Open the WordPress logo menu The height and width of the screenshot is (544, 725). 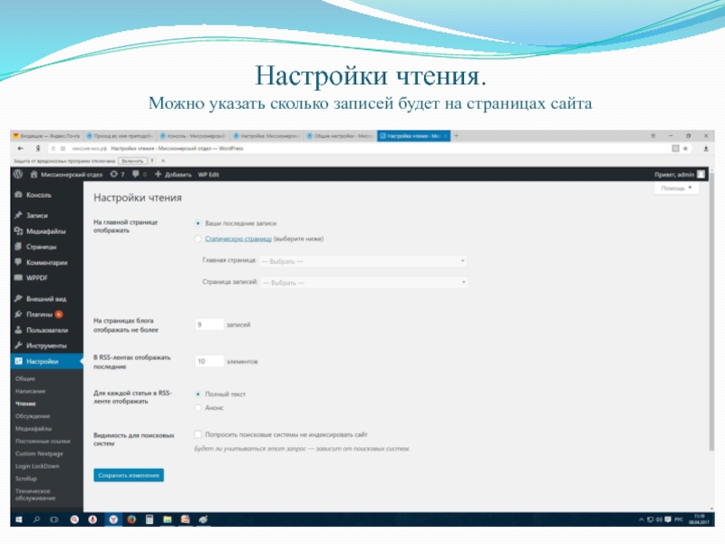pos(18,174)
